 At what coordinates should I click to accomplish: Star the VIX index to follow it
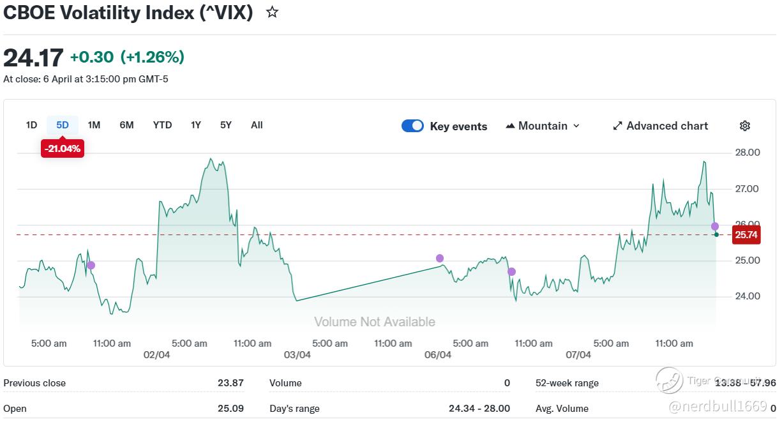click(x=273, y=12)
